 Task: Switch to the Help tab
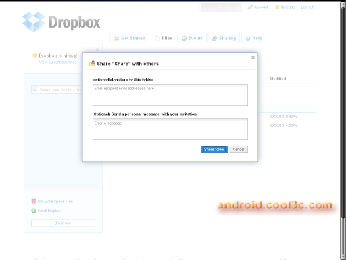click(253, 38)
